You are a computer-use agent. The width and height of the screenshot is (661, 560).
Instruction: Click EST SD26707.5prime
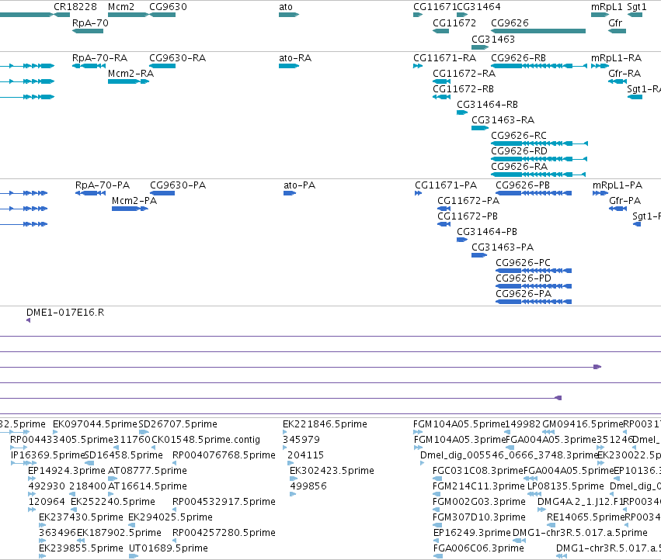coord(178,424)
